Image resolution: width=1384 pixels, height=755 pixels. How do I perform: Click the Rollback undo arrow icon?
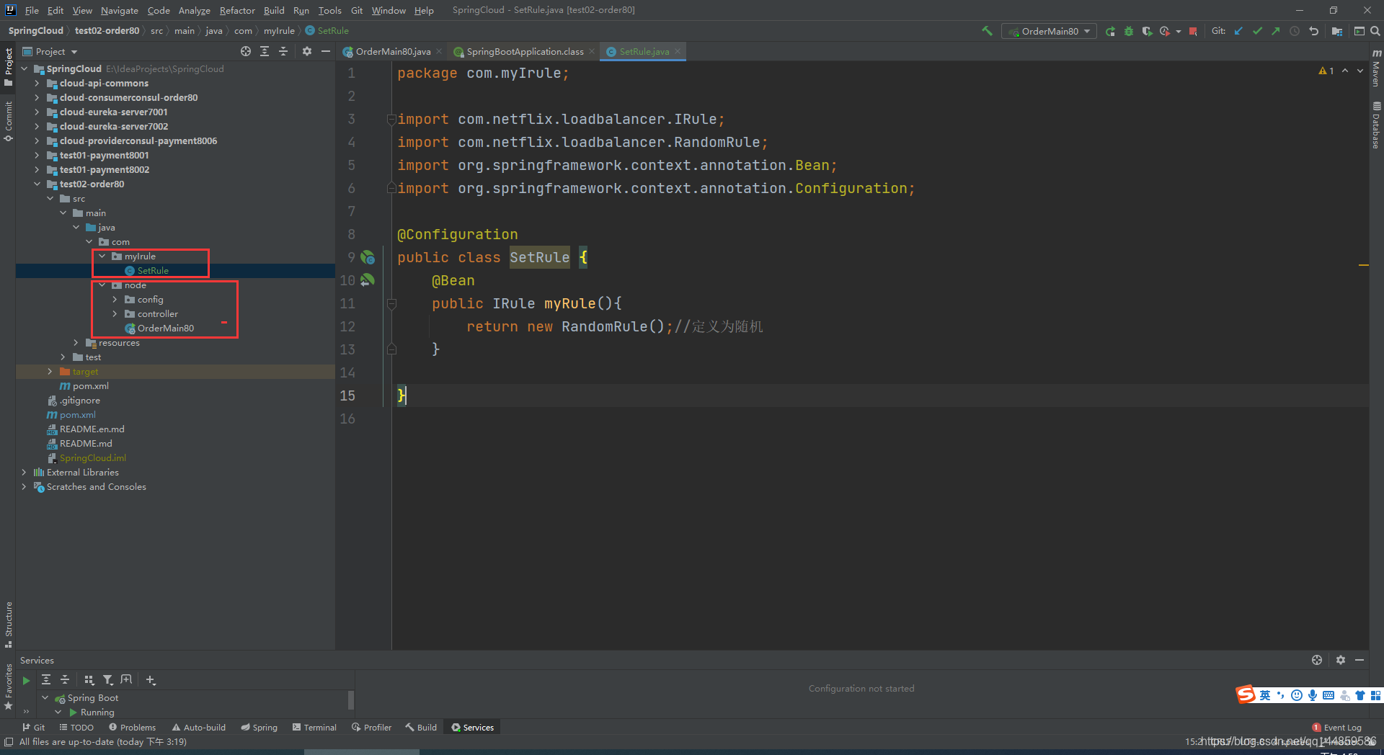tap(1313, 31)
